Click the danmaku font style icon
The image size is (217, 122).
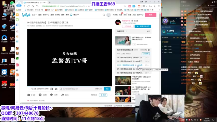(x=61, y=89)
